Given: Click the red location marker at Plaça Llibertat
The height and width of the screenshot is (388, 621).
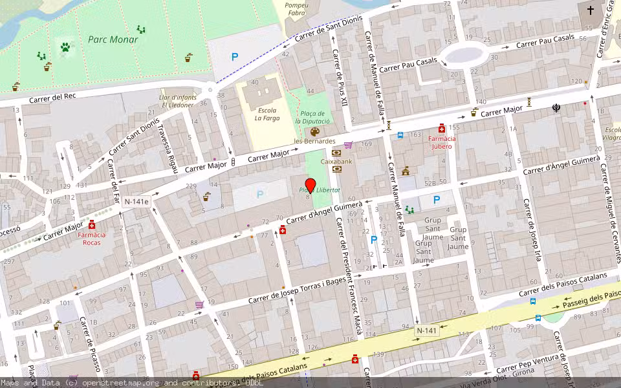Looking at the screenshot, I should [310, 186].
